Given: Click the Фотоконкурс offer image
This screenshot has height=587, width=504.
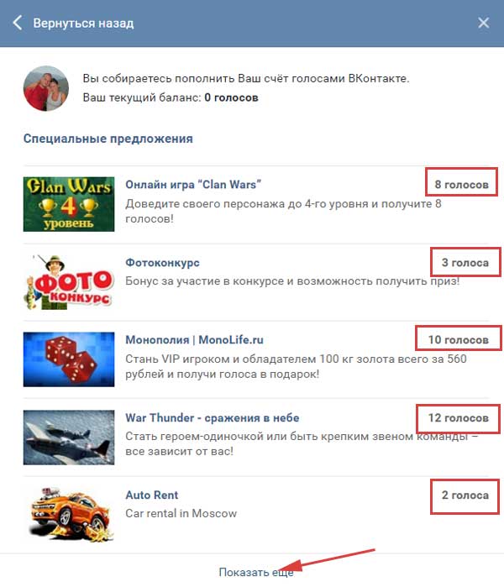Looking at the screenshot, I should pyautogui.click(x=69, y=282).
